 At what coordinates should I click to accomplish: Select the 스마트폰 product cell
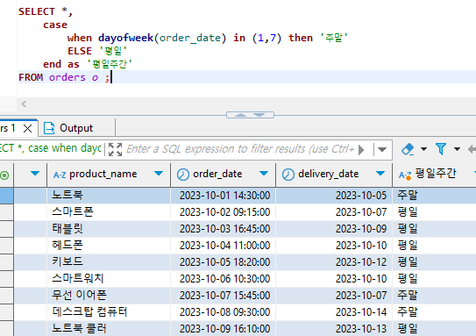[109, 212]
